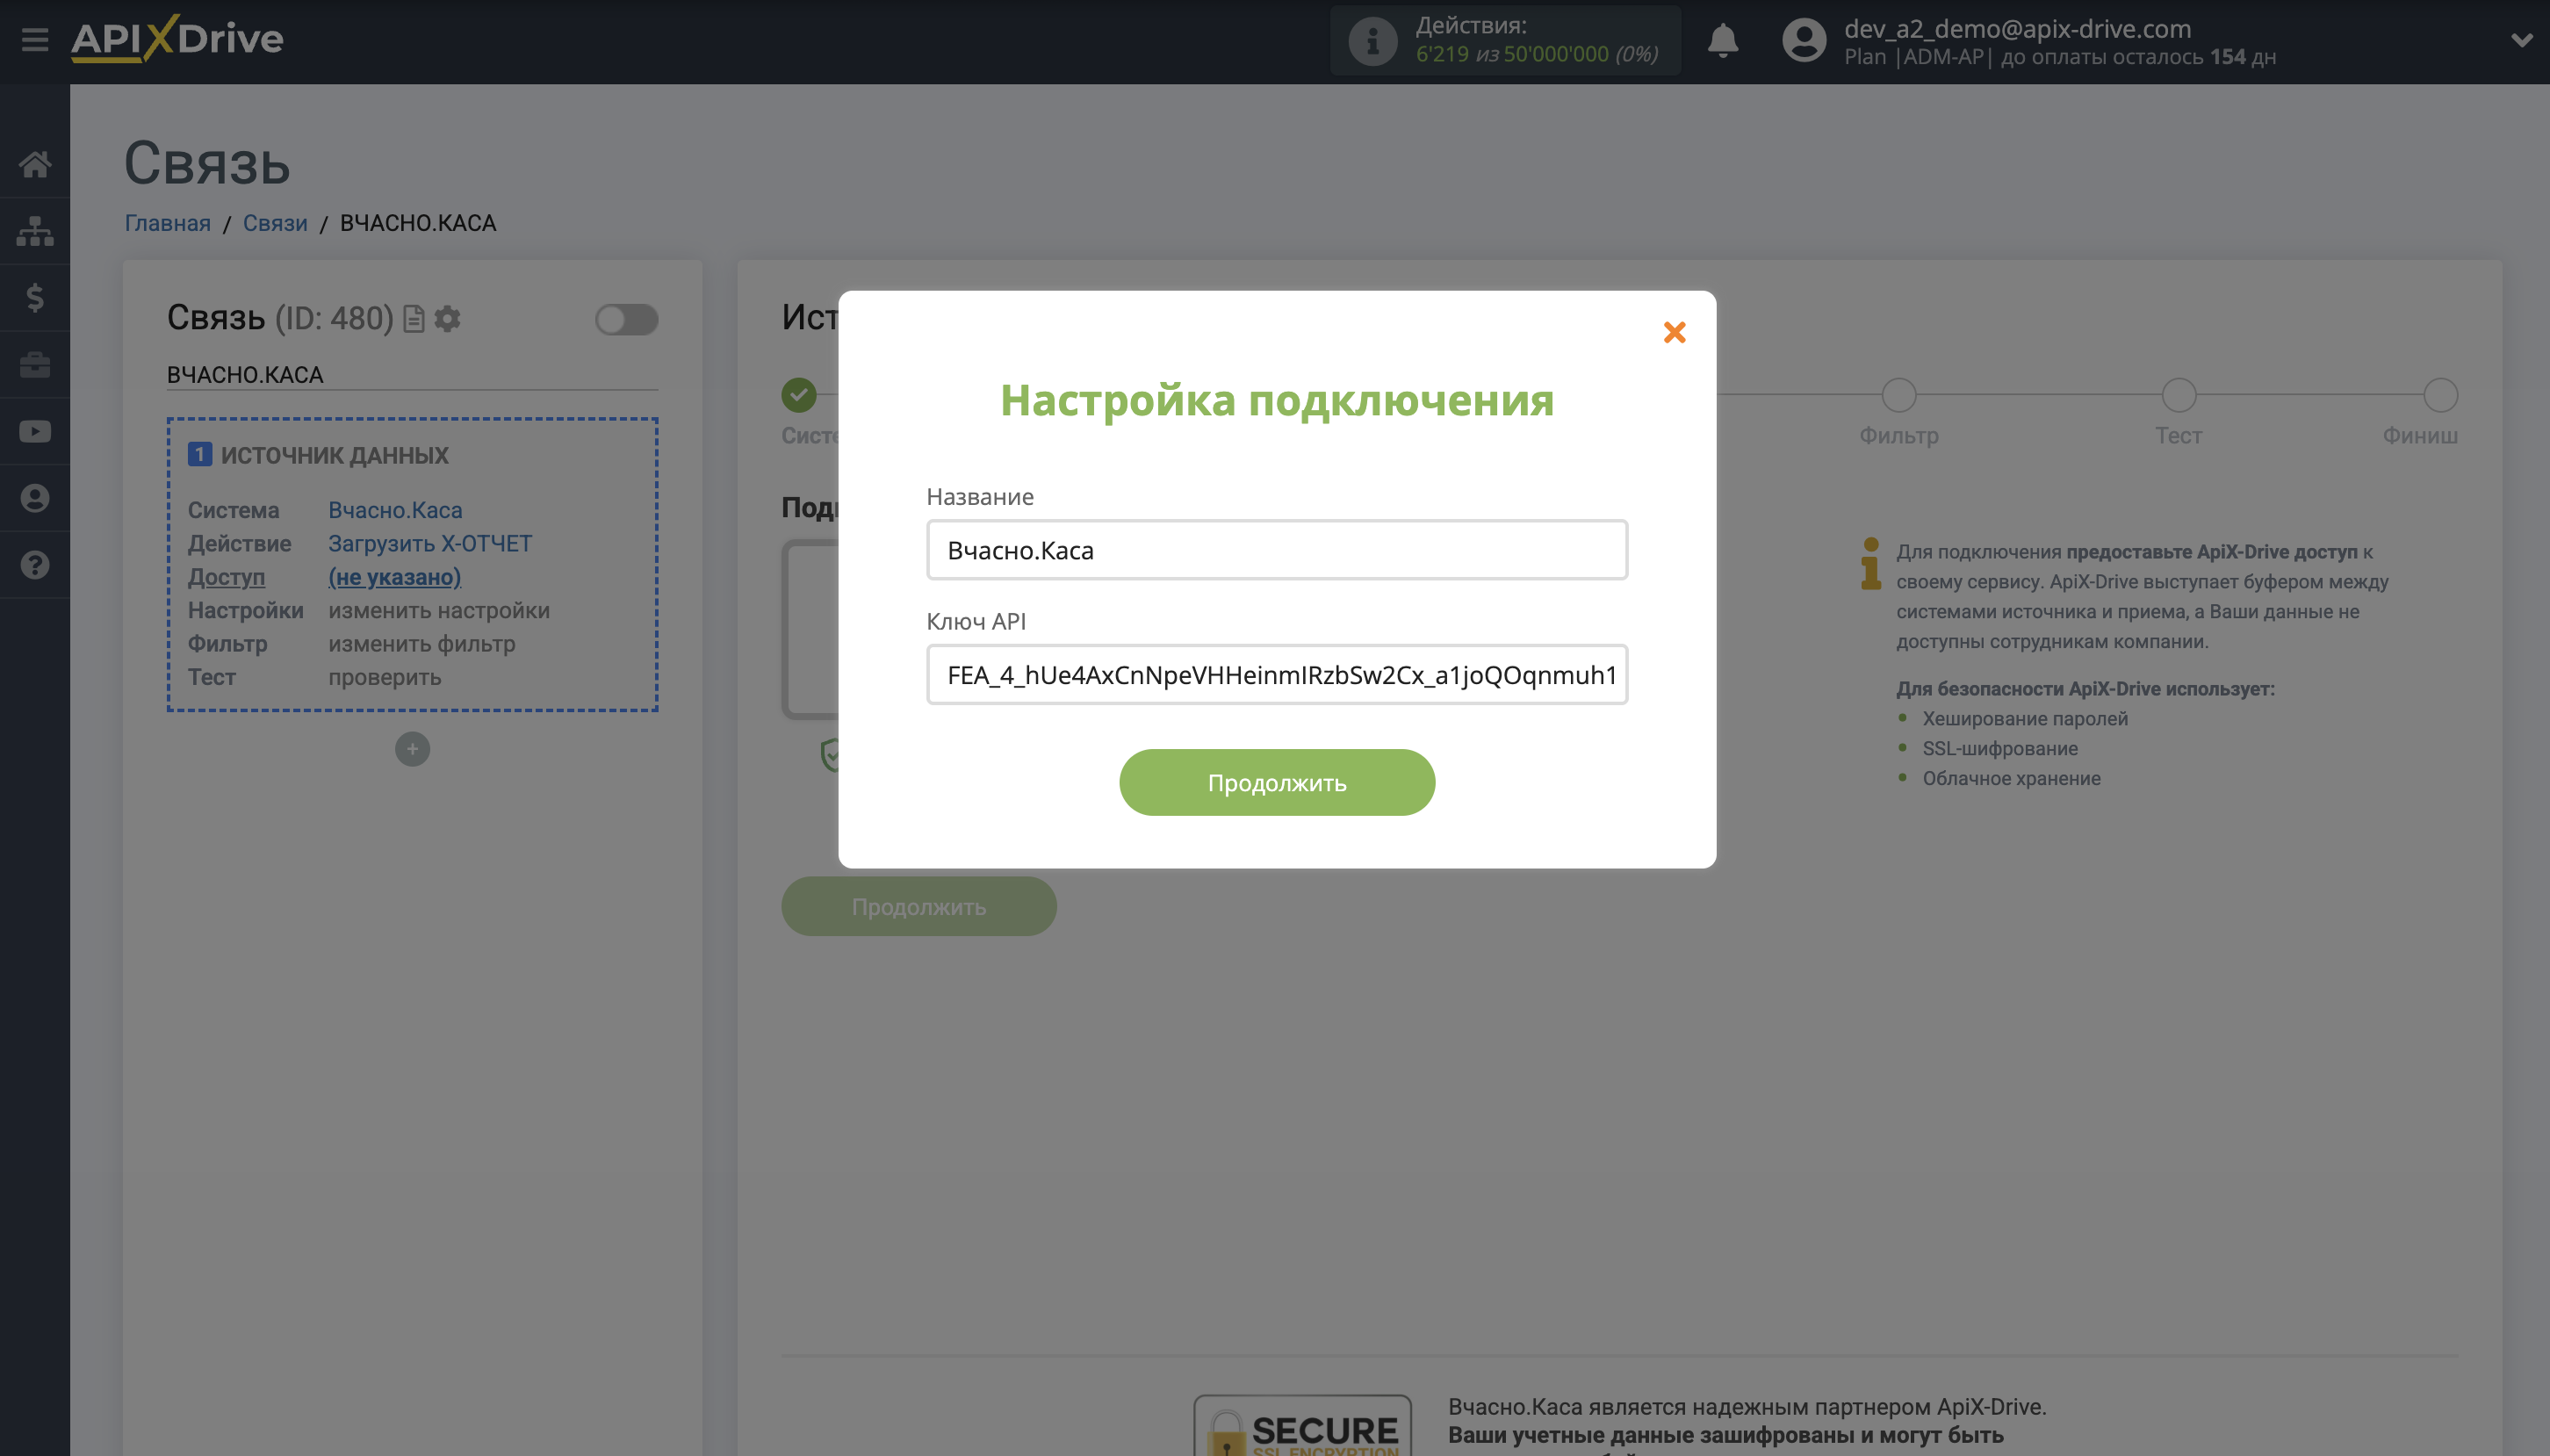Screen dimensions: 2550x1456
Task: Open the billing dollar icon in sidebar
Action: [36, 297]
